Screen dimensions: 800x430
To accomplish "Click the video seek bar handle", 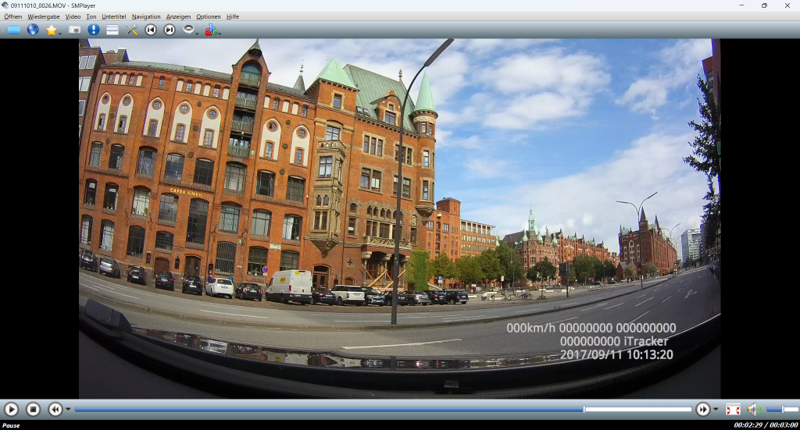I will pos(584,409).
